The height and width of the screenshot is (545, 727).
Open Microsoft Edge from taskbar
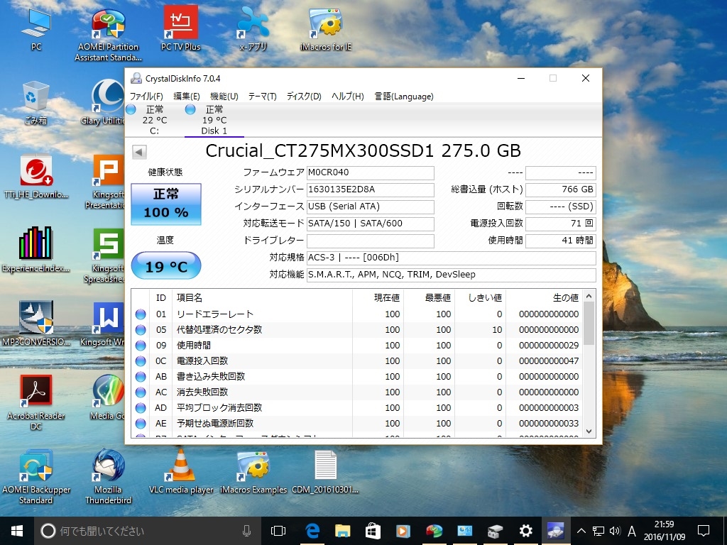[312, 531]
